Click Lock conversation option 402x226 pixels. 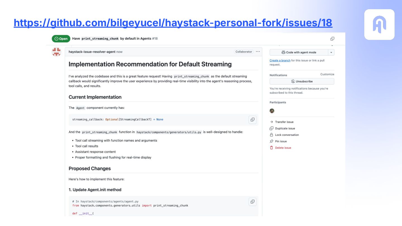(x=284, y=135)
